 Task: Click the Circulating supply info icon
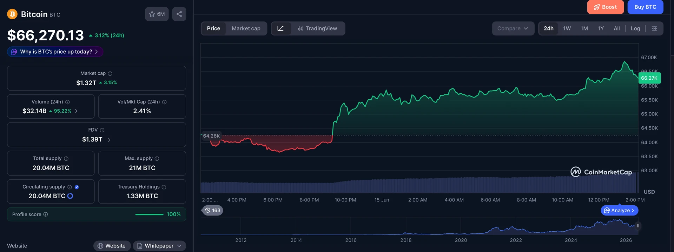tap(70, 187)
